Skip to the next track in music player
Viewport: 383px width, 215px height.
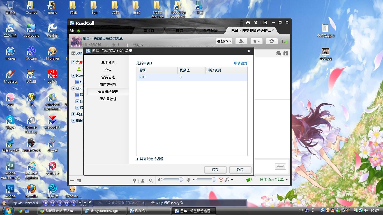(x=67, y=203)
